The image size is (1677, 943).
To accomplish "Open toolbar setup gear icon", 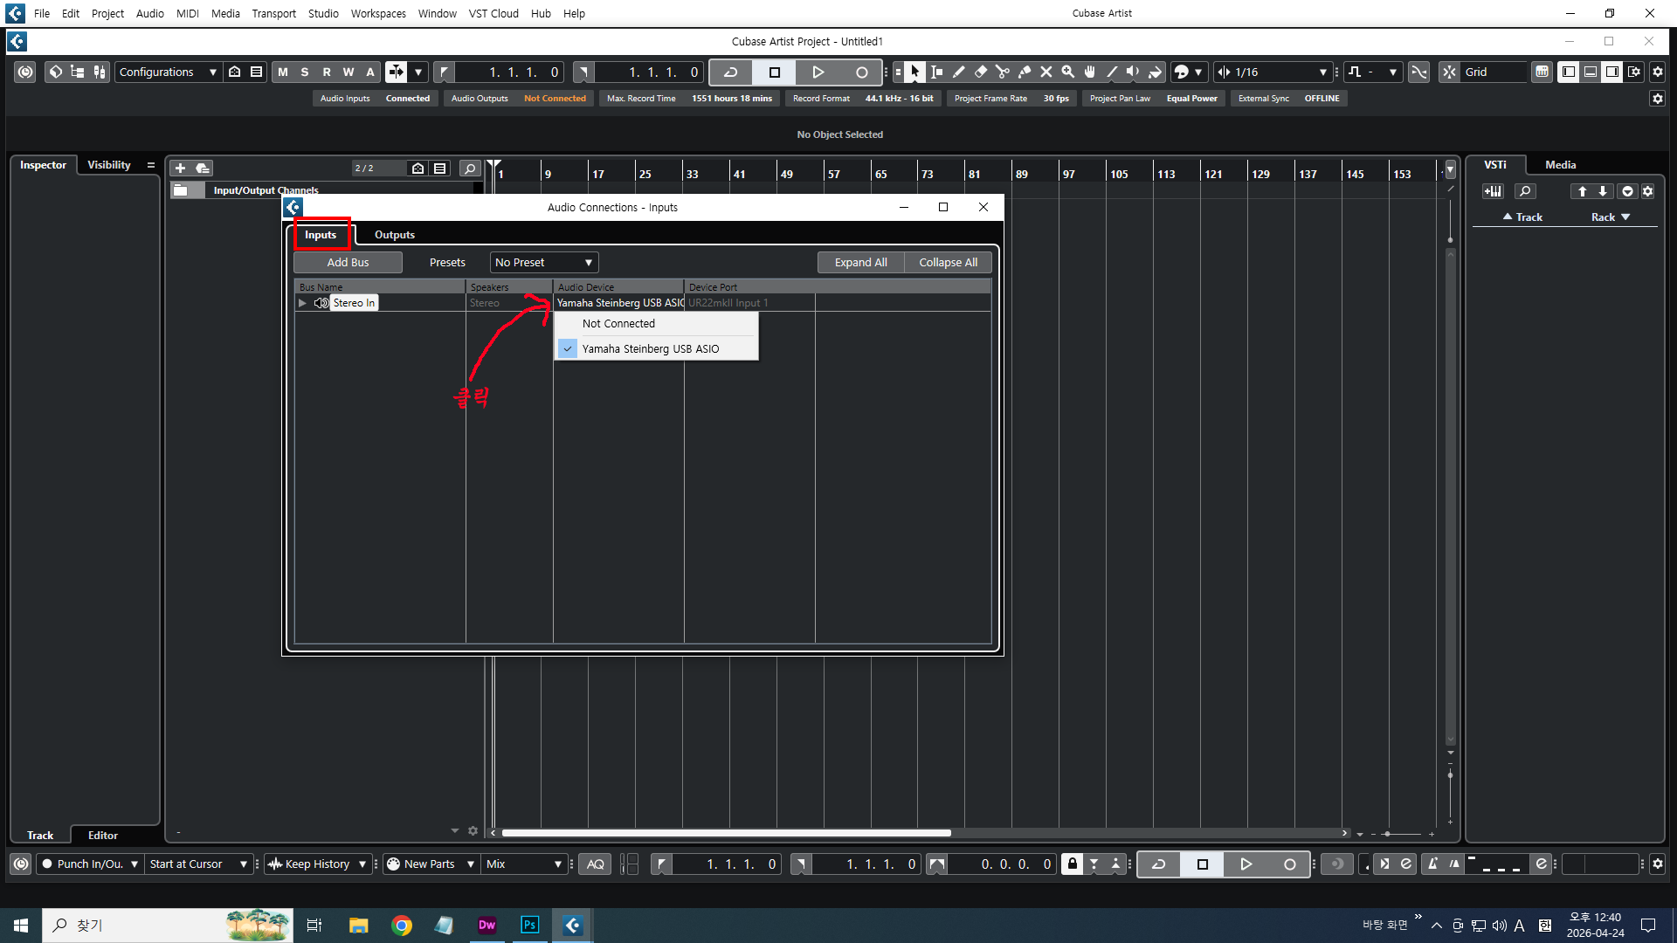I will (1657, 72).
